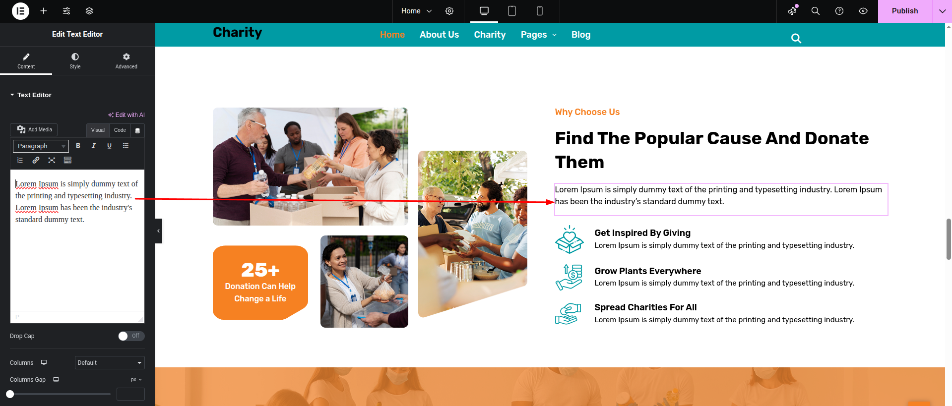This screenshot has width=952, height=406.
Task: Click the Elementor logo icon
Action: pos(20,11)
